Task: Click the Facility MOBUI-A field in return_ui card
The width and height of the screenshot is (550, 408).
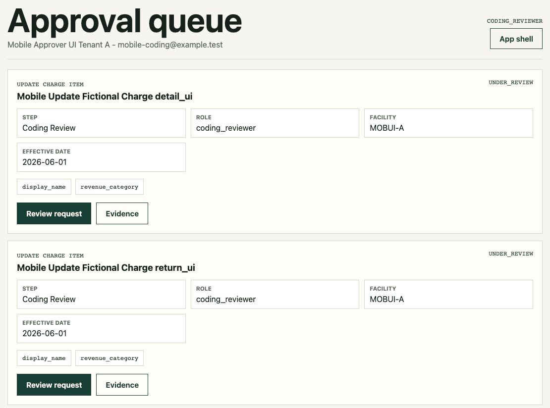Action: pyautogui.click(x=448, y=295)
